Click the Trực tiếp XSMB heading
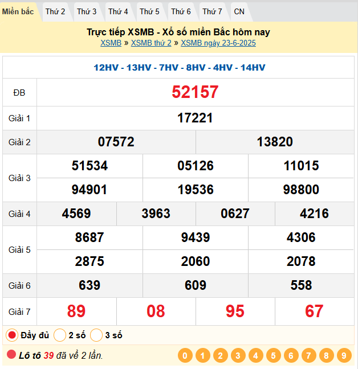This screenshot has width=358, height=369. click(178, 32)
